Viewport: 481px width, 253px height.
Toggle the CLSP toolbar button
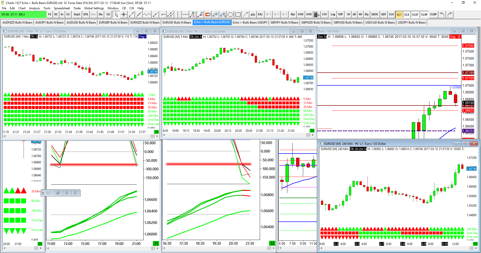[x=424, y=15]
